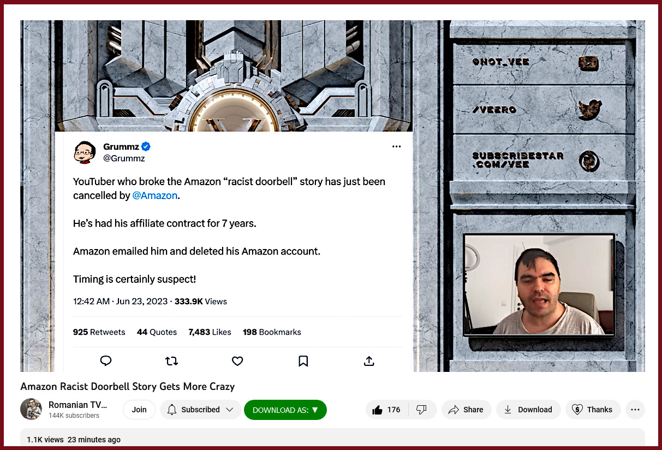Click the @Amazon mention link
Image resolution: width=662 pixels, height=450 pixels.
tap(155, 196)
